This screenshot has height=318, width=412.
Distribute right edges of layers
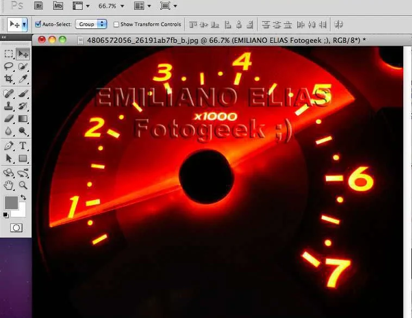(323, 24)
